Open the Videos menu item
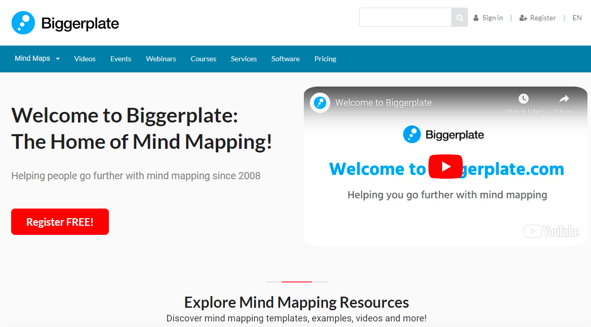This screenshot has width=591, height=327. tap(85, 59)
